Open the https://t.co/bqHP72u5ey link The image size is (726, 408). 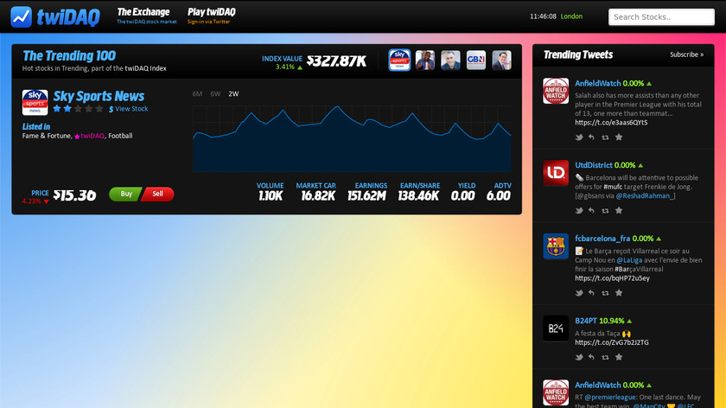coord(612,278)
